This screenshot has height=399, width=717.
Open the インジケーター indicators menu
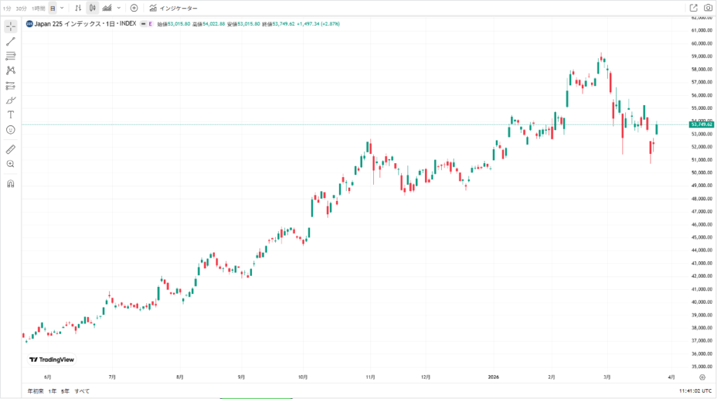174,8
